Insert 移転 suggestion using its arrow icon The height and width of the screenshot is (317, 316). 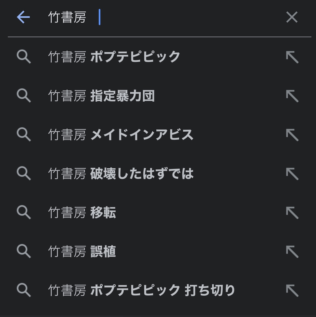coord(292,212)
